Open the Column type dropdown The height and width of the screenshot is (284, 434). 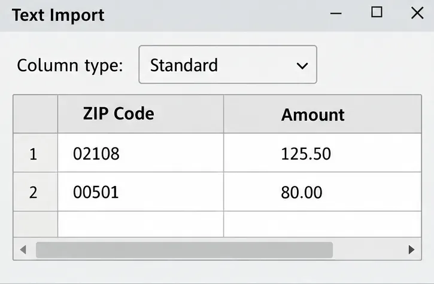pos(227,65)
